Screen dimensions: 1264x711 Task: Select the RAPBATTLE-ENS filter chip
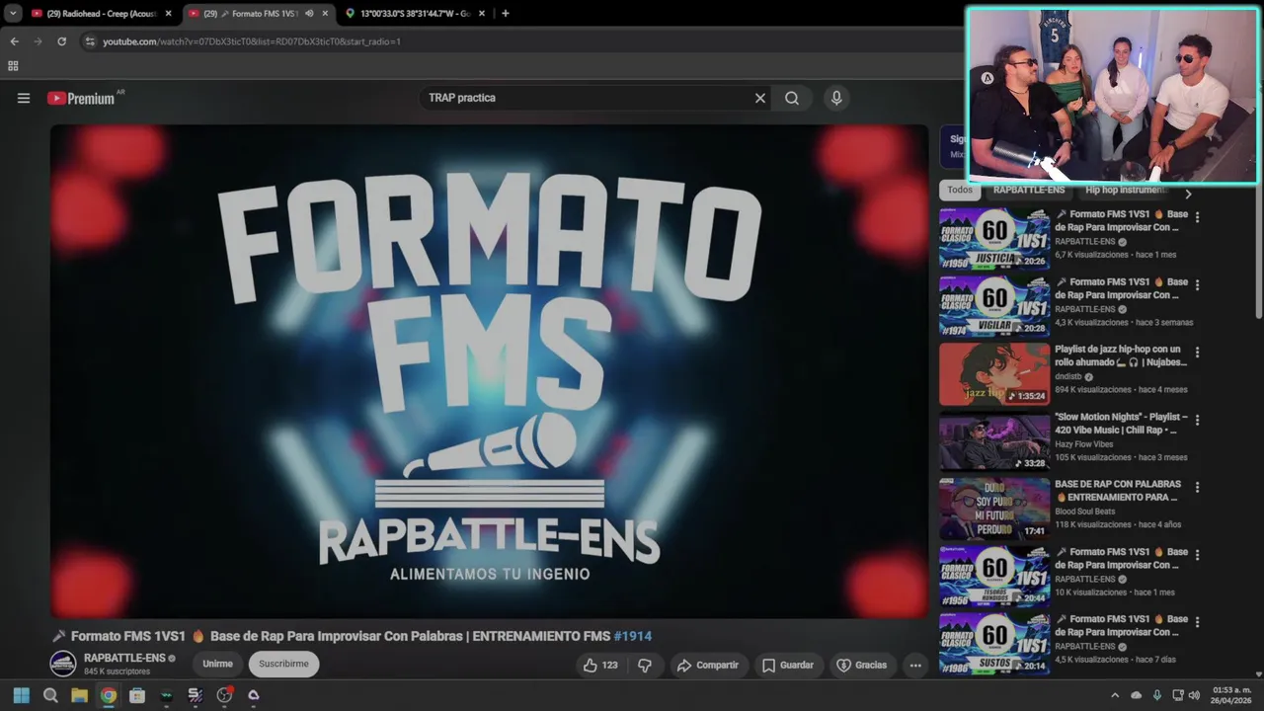point(1029,190)
